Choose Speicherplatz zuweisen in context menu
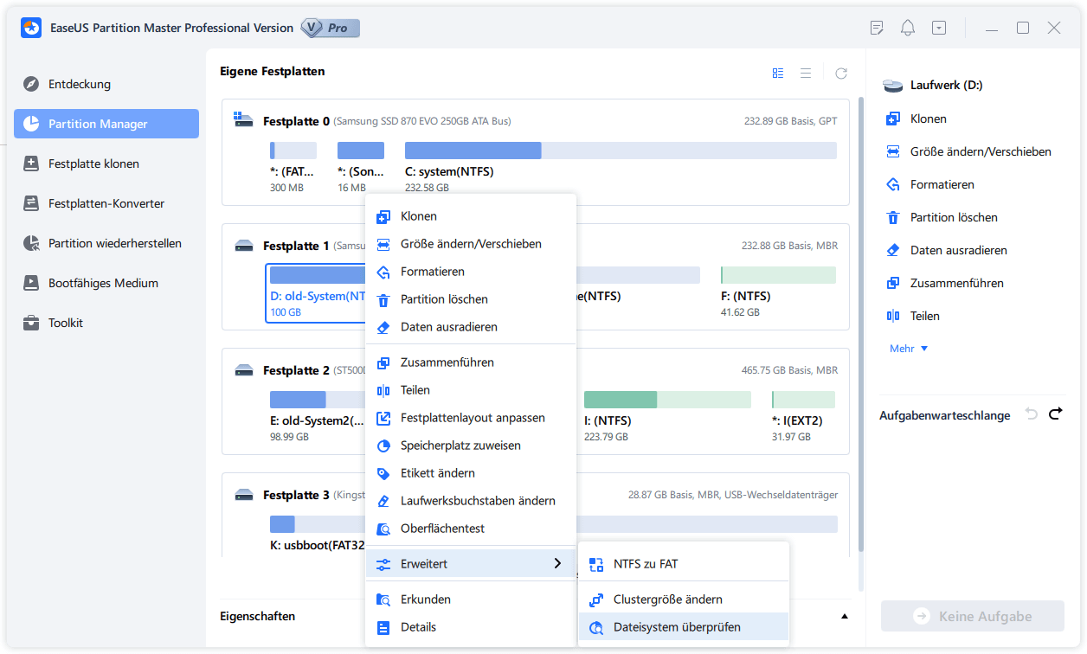Image resolution: width=1087 pixels, height=654 pixels. click(471, 446)
